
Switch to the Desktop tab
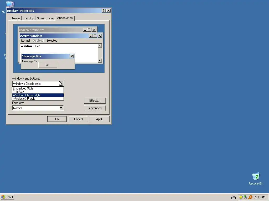pos(29,18)
